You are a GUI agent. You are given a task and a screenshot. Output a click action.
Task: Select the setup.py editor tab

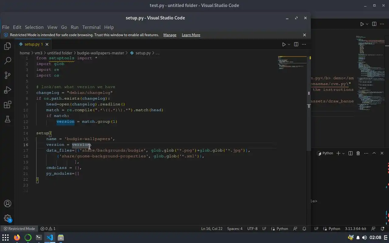click(34, 44)
